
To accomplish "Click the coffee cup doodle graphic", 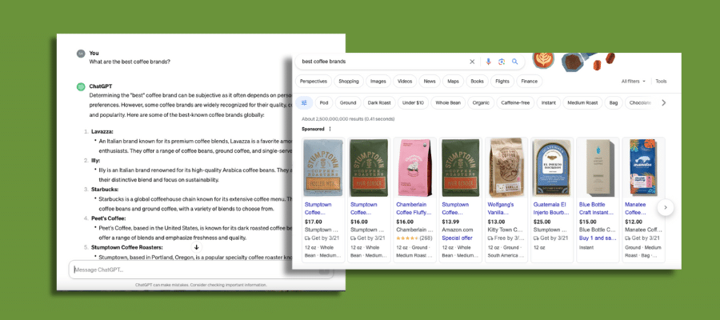I will tap(542, 60).
